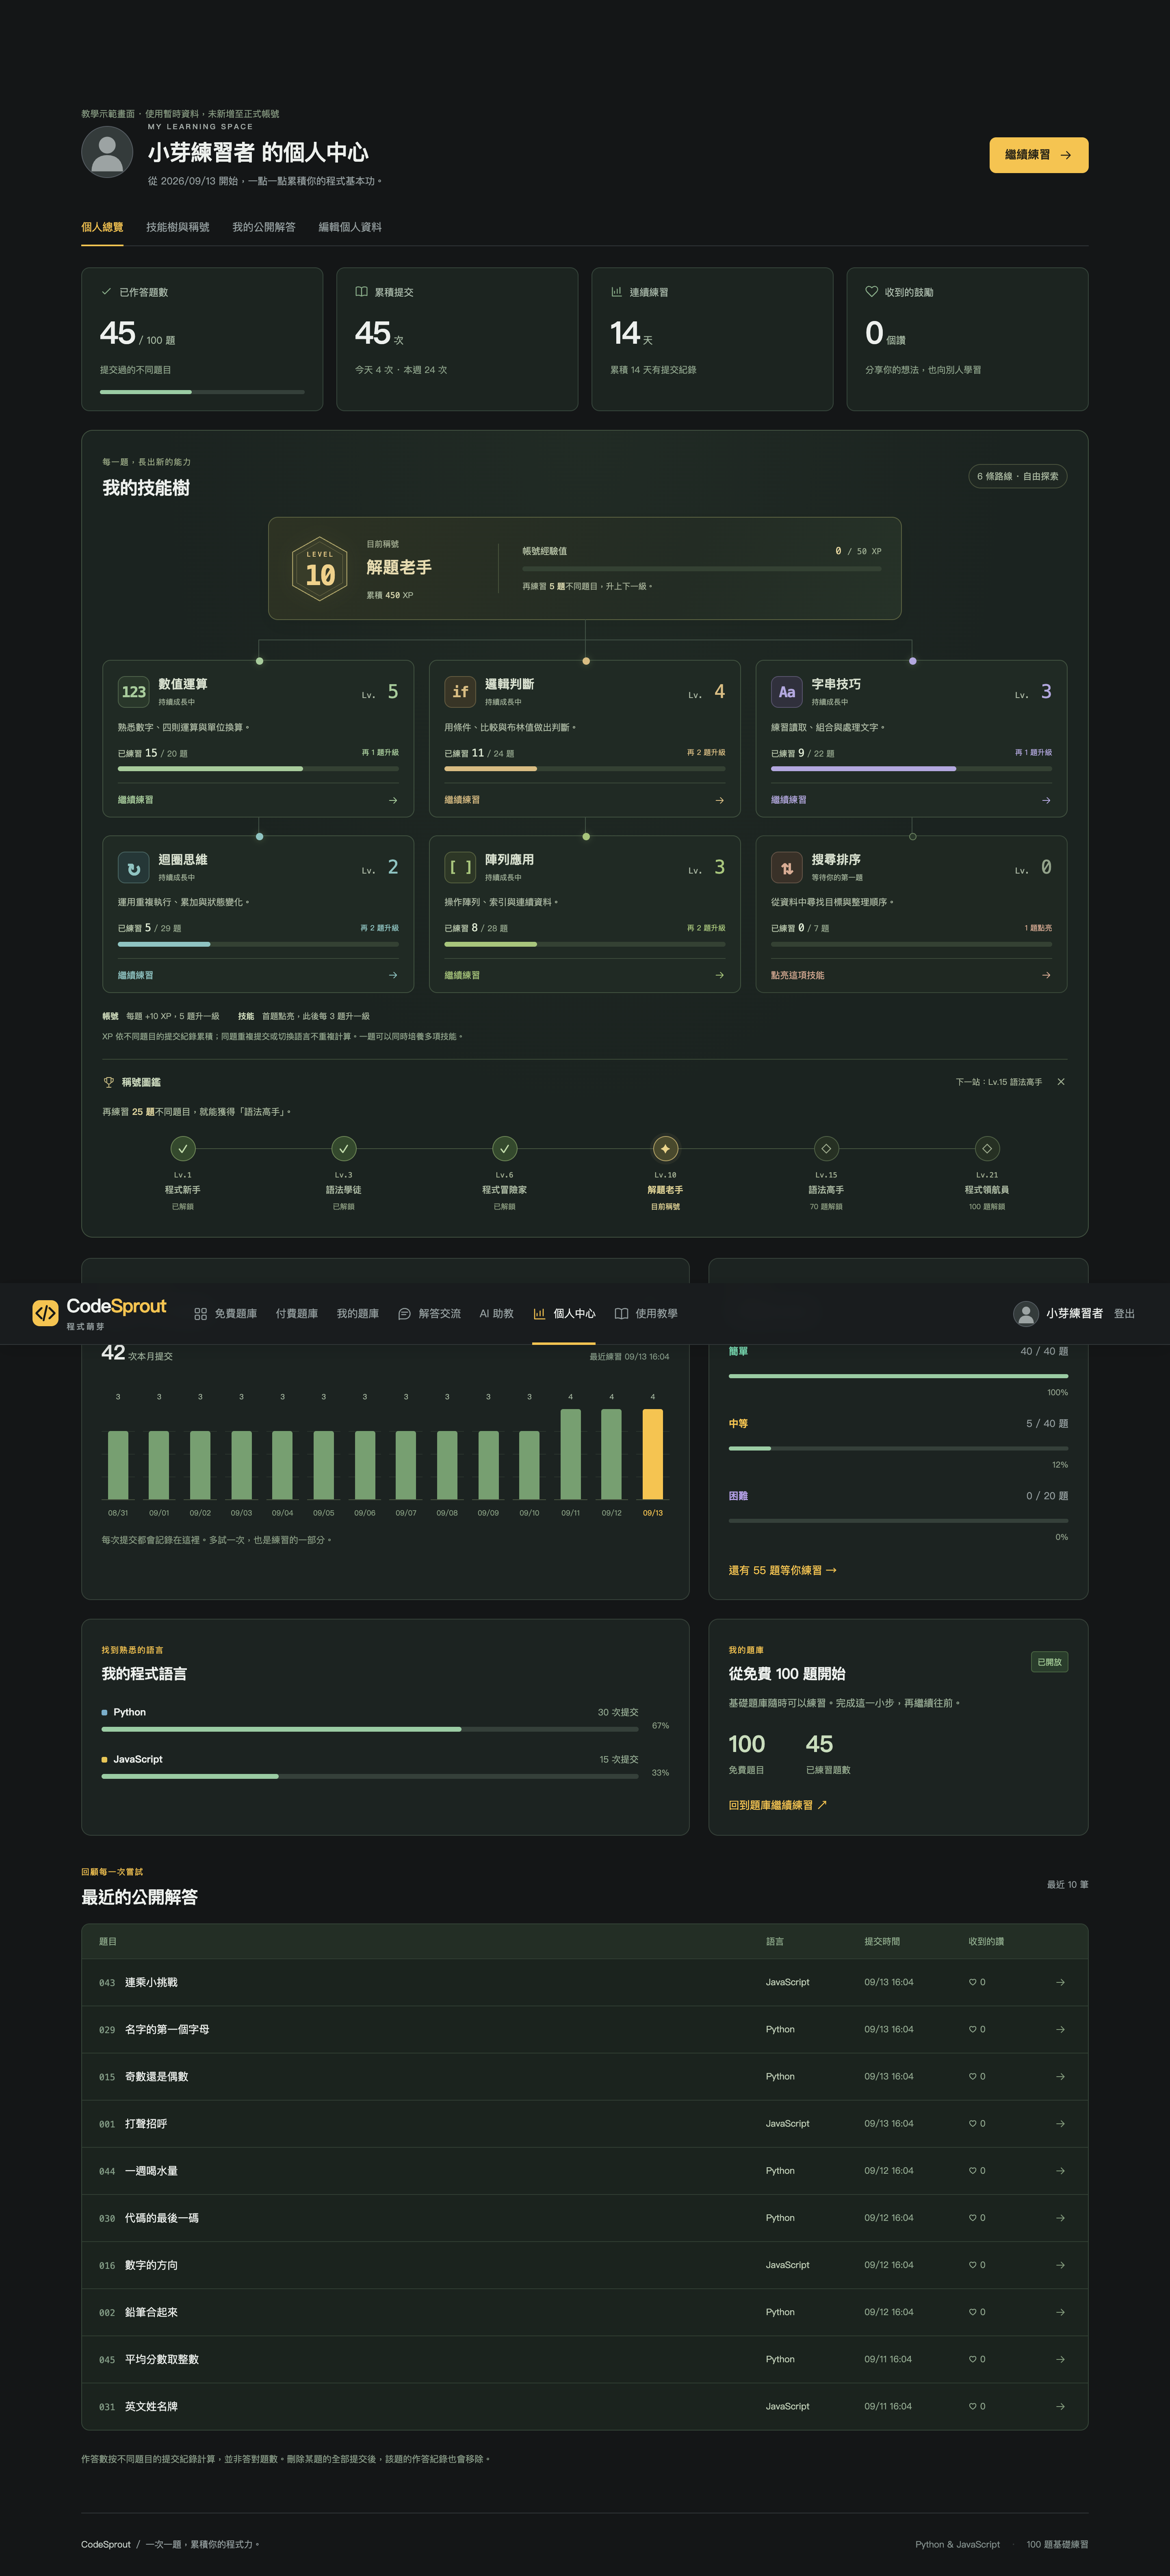Click the Lv.1 程式新手 checkmark node

point(183,1149)
